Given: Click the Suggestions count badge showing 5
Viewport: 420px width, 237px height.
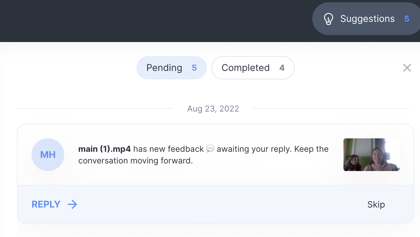Looking at the screenshot, I should click(407, 19).
